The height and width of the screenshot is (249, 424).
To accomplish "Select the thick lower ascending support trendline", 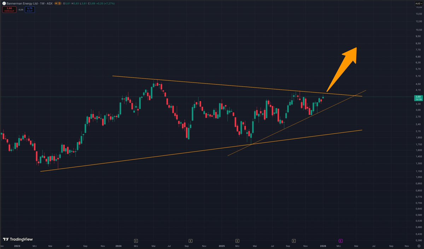I will 201,151.
